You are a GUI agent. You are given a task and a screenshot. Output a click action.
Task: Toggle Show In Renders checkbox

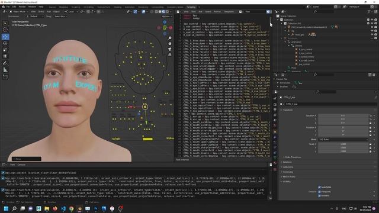(x=319, y=196)
